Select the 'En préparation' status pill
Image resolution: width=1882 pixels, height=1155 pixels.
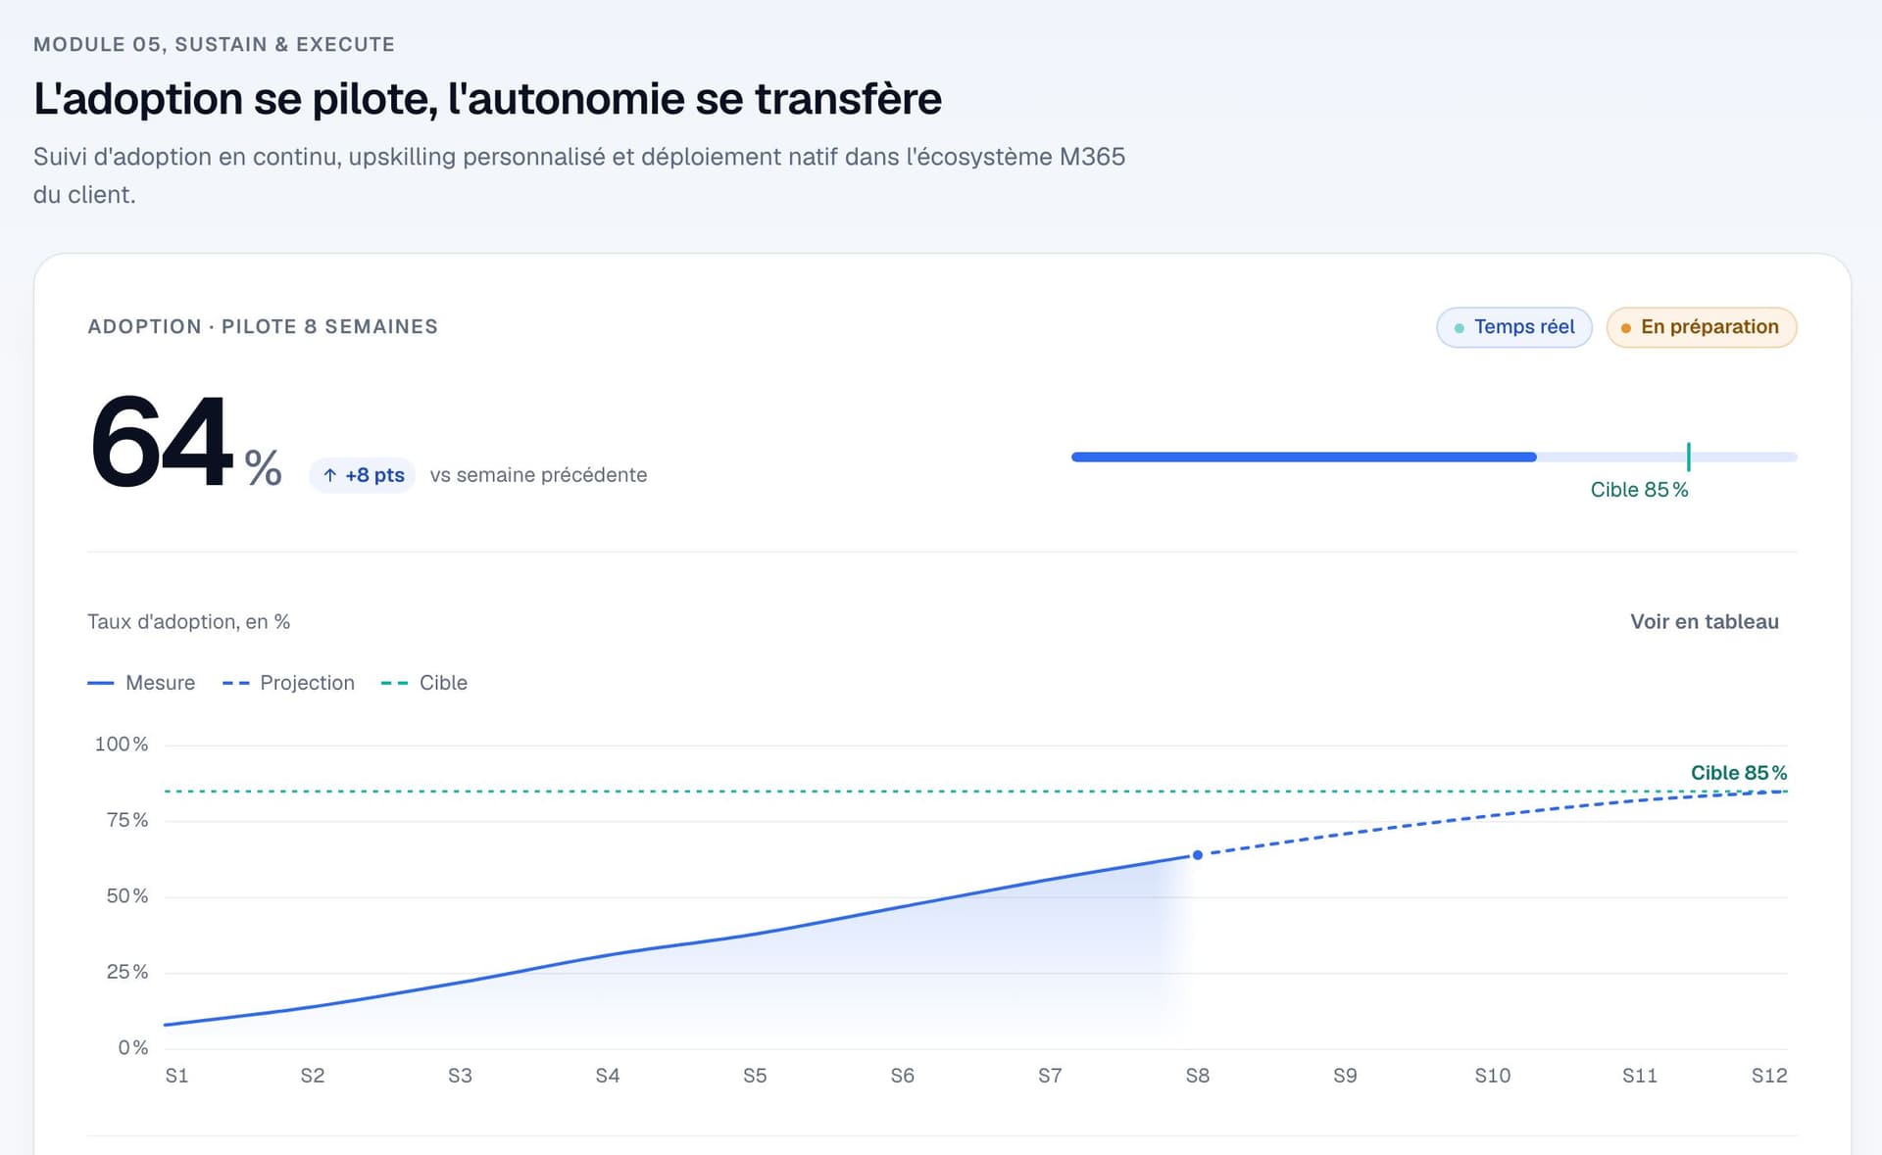[x=1702, y=327]
